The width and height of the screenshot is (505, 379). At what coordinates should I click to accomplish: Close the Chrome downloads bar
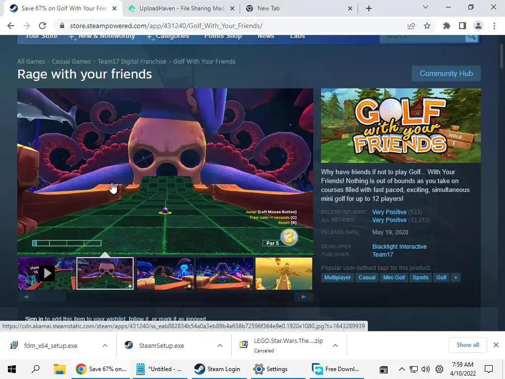[x=496, y=345]
